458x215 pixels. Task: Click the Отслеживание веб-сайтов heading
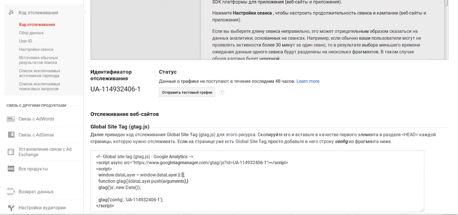[125, 114]
